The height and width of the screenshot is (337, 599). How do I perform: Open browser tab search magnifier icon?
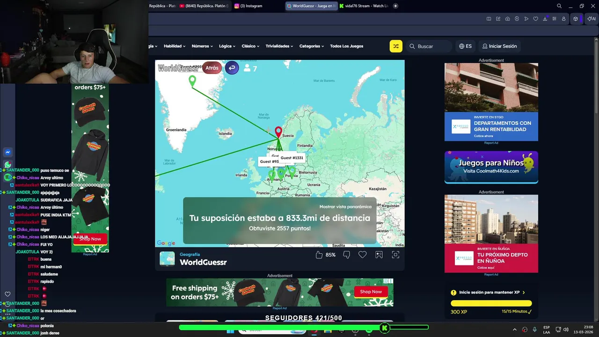[x=559, y=6]
